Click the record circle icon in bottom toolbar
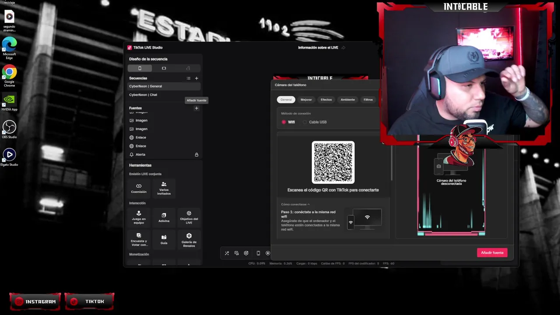The width and height of the screenshot is (560, 315). tap(268, 253)
